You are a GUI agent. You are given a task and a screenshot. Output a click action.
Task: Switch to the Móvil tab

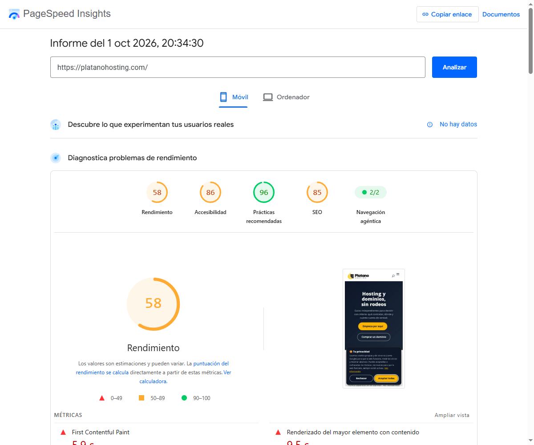(233, 97)
